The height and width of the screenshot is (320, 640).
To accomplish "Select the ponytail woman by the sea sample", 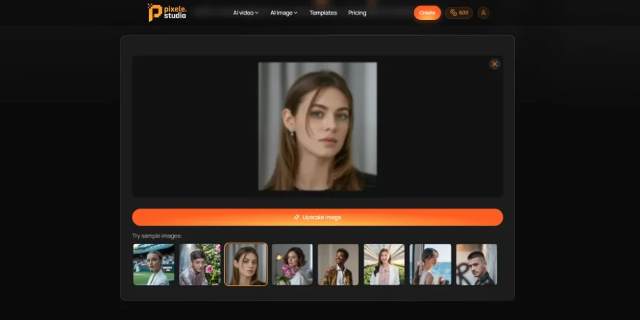I will [x=430, y=264].
